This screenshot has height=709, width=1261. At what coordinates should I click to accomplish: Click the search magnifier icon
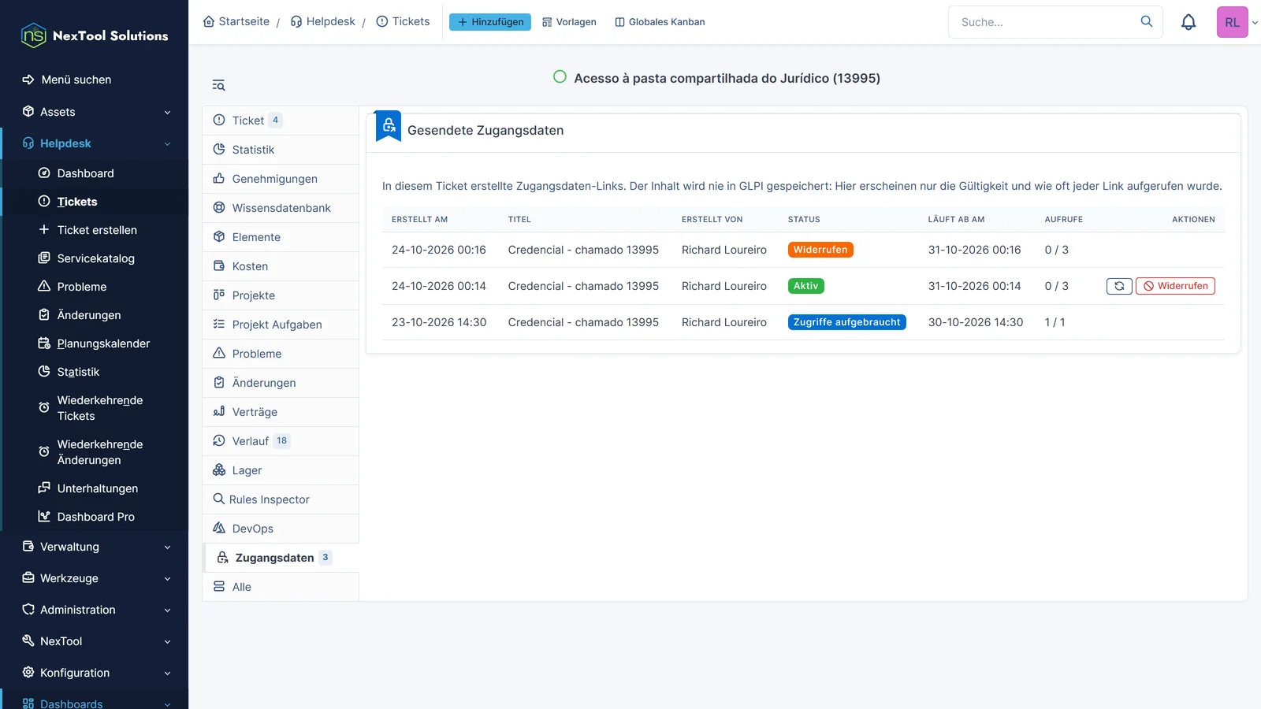tap(1147, 21)
